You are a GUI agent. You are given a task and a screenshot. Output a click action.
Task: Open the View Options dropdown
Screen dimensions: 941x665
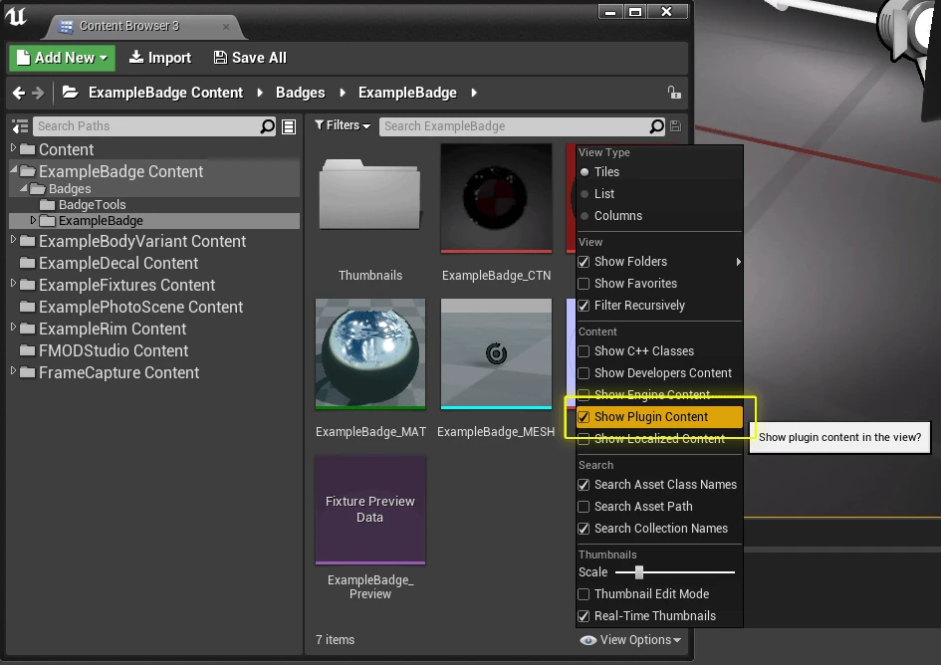(630, 640)
